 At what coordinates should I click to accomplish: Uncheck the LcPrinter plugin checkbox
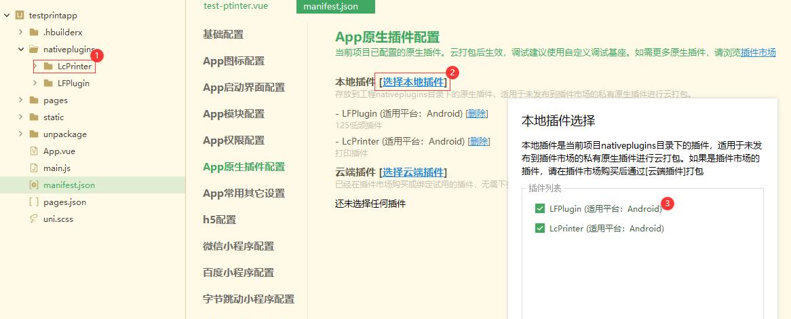[x=540, y=228]
